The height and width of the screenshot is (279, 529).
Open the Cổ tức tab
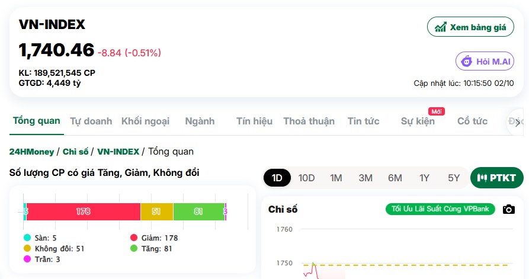(472, 121)
